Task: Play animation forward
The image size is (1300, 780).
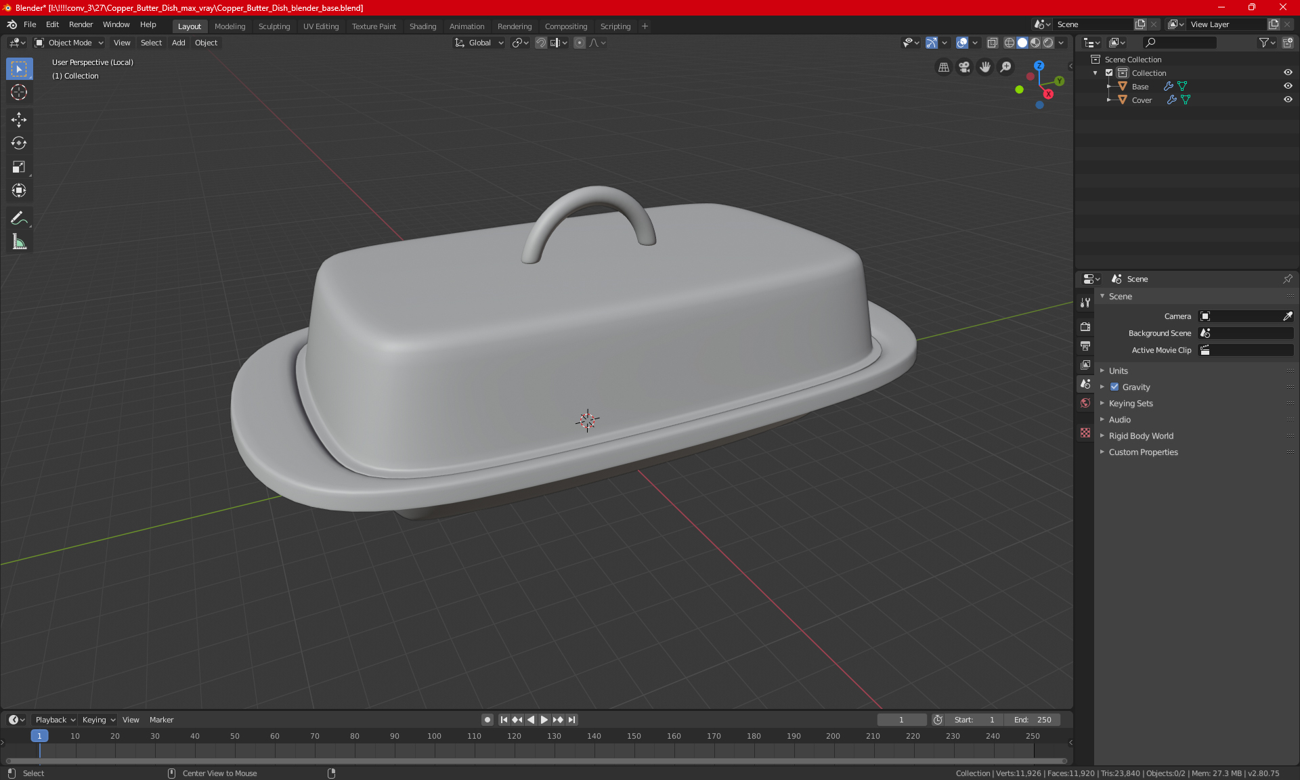Action: click(544, 720)
